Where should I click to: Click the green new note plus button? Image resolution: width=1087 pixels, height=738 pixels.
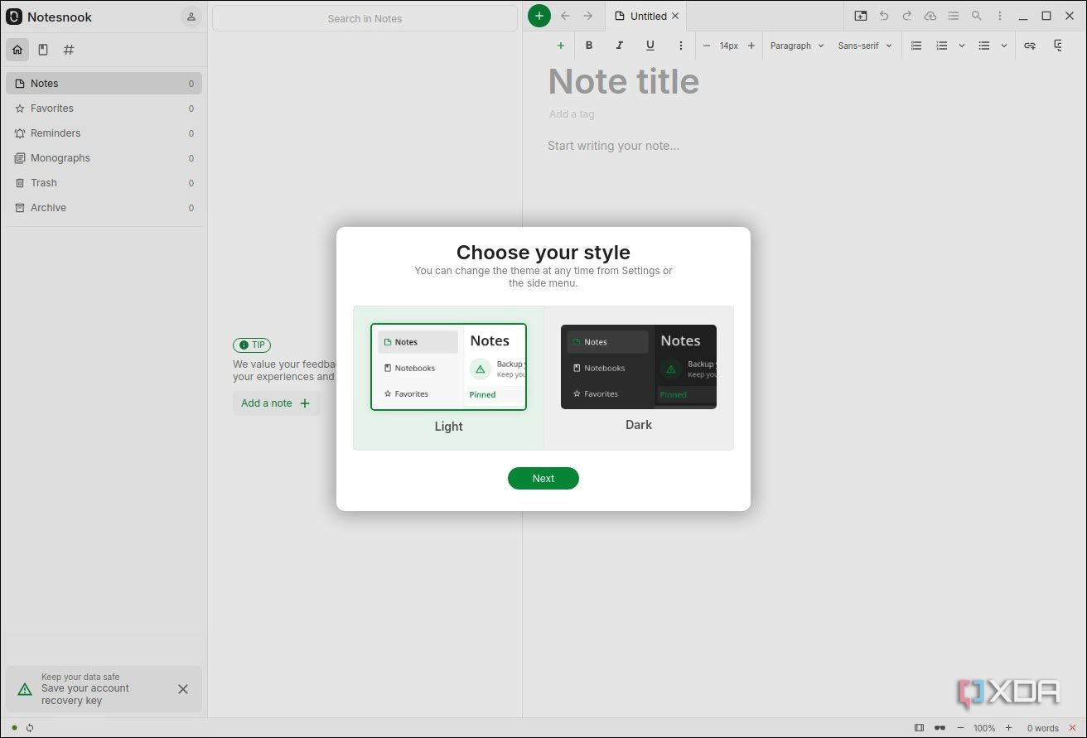539,16
